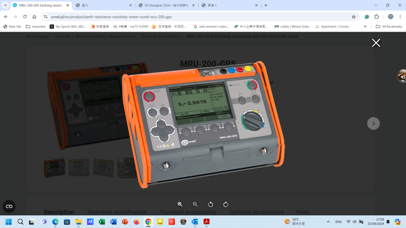The image size is (406, 228).
Task: Open the New Tab bookmark
Action: tap(12, 27)
